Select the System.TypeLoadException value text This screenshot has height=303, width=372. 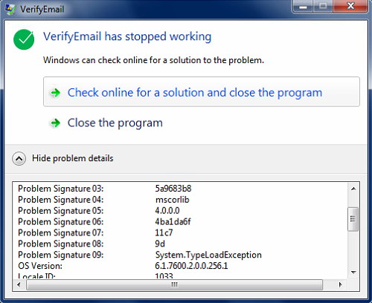coord(208,255)
